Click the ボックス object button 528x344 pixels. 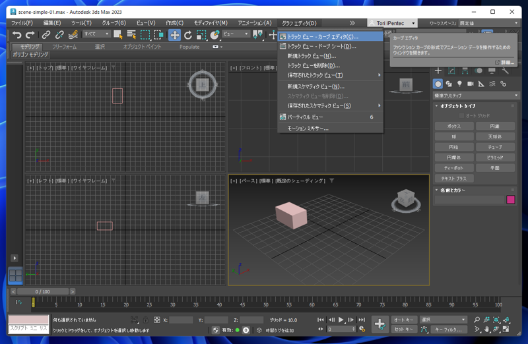453,126
